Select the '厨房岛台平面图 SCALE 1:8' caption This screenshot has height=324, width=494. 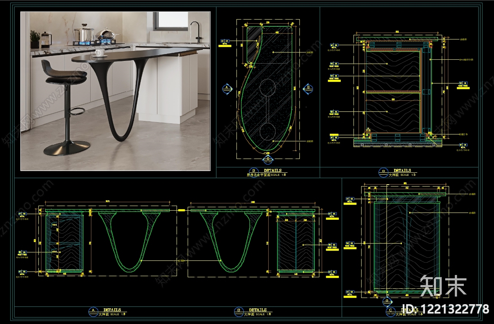pos(266,175)
